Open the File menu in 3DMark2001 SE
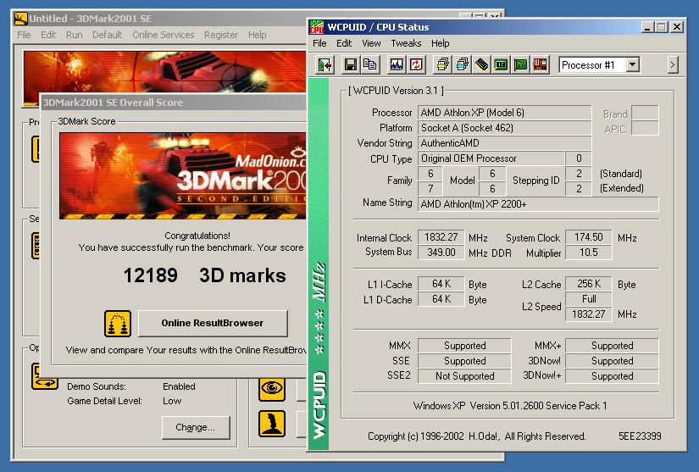 [24, 35]
